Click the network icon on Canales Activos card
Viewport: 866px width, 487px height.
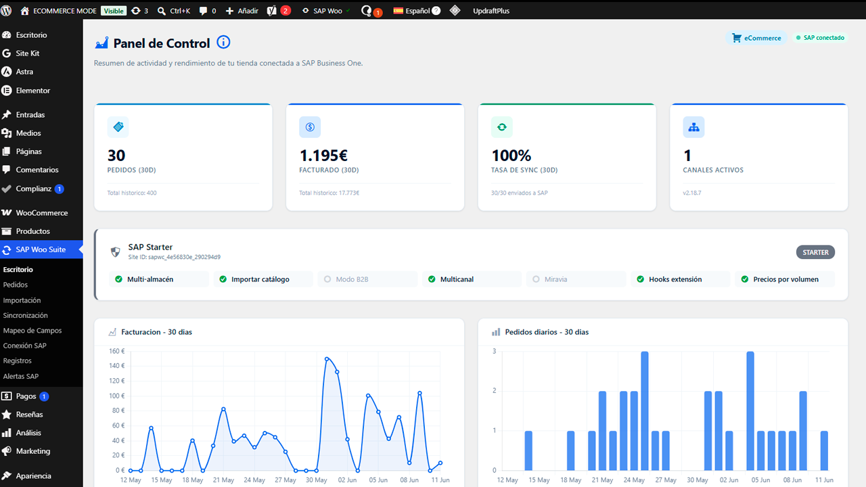point(693,126)
